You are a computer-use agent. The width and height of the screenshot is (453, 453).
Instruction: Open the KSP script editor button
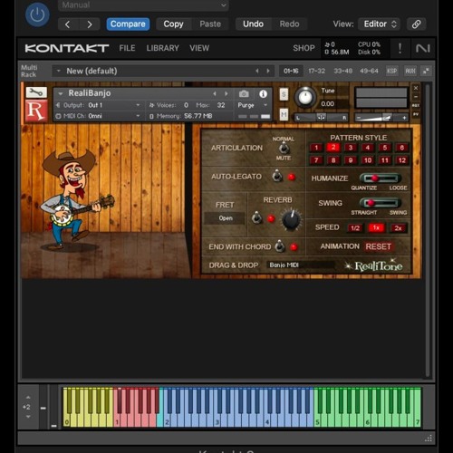[391, 71]
